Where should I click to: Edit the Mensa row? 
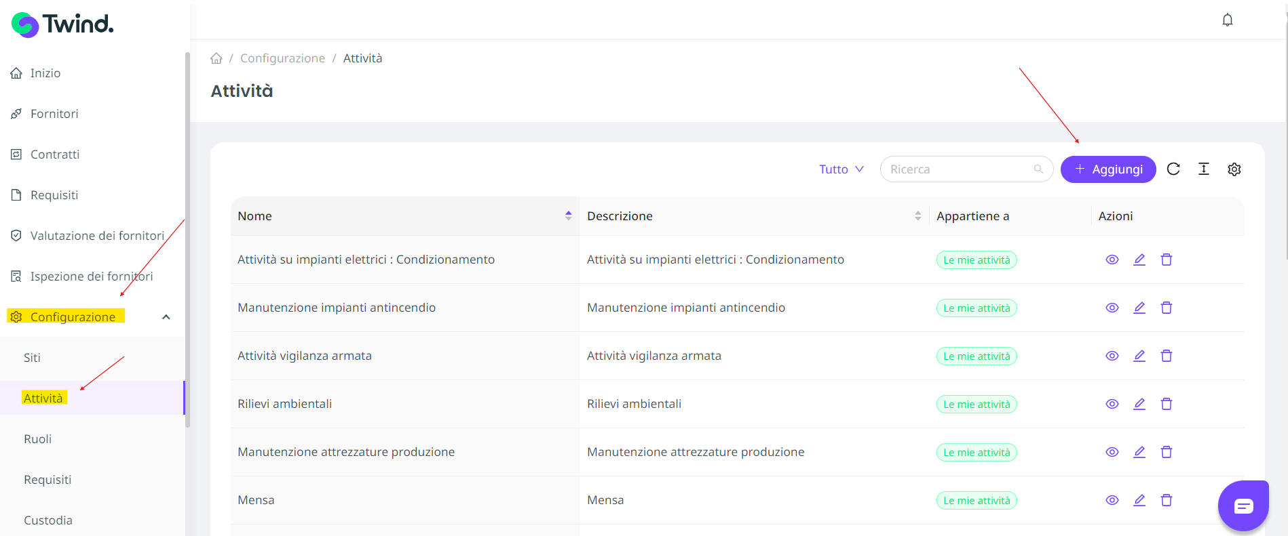tap(1139, 500)
